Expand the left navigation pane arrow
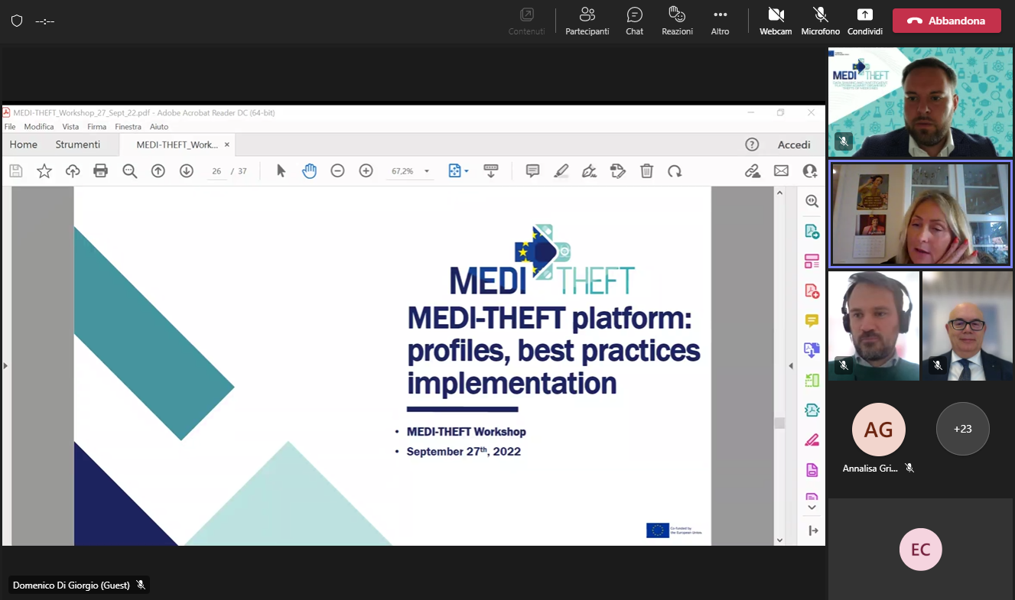1015x600 pixels. tap(5, 366)
